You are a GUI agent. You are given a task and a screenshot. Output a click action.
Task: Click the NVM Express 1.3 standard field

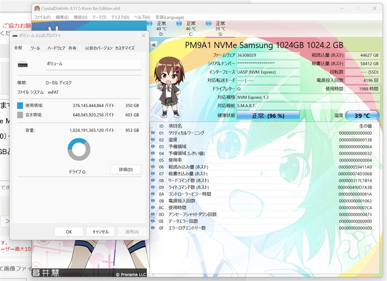pos(308,97)
